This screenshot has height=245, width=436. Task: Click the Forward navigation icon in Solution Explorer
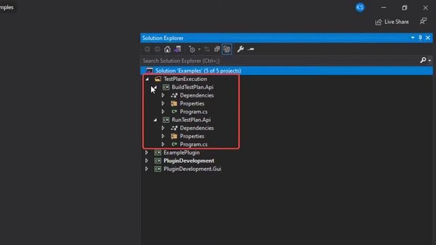point(157,50)
